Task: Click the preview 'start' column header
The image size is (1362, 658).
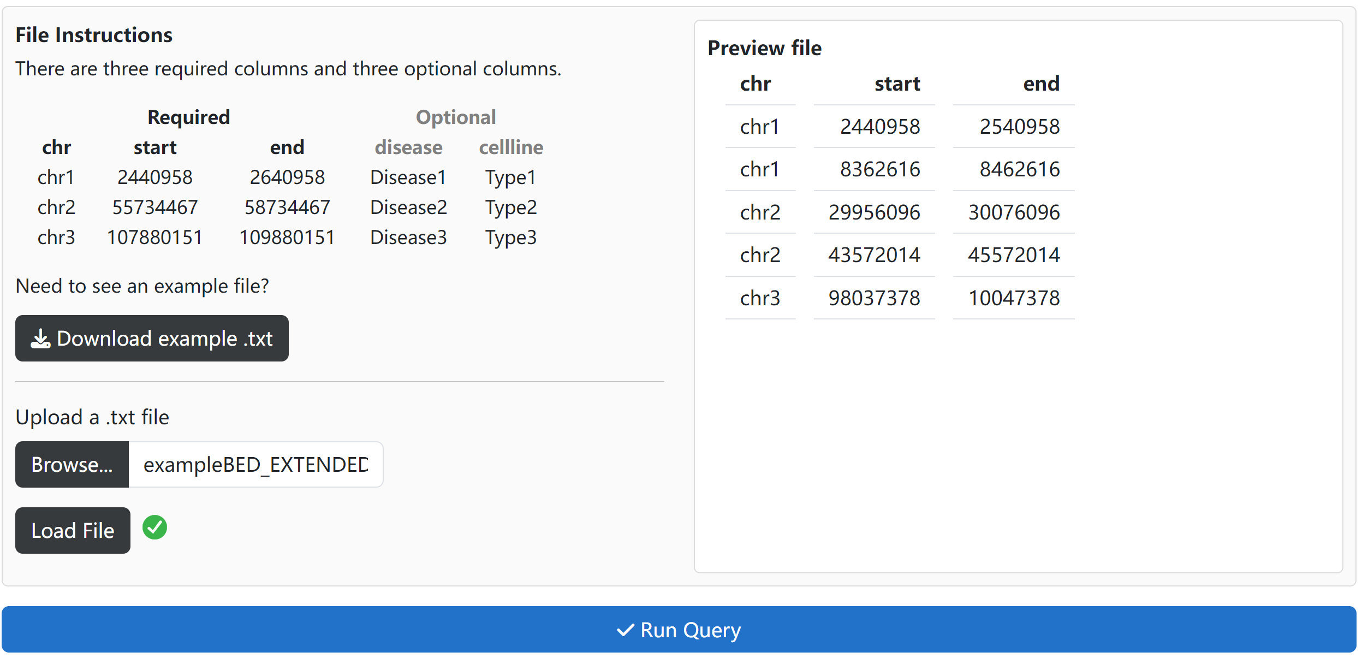Action: (x=897, y=84)
